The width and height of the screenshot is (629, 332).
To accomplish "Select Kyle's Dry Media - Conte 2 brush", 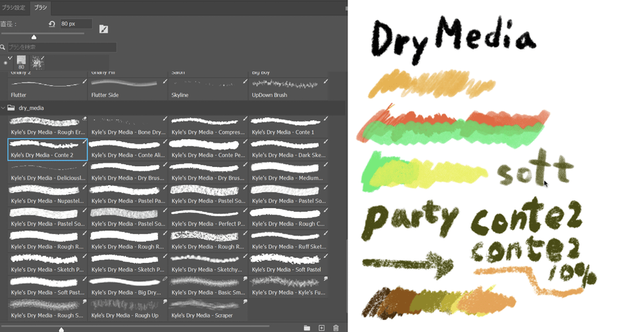I will 48,149.
